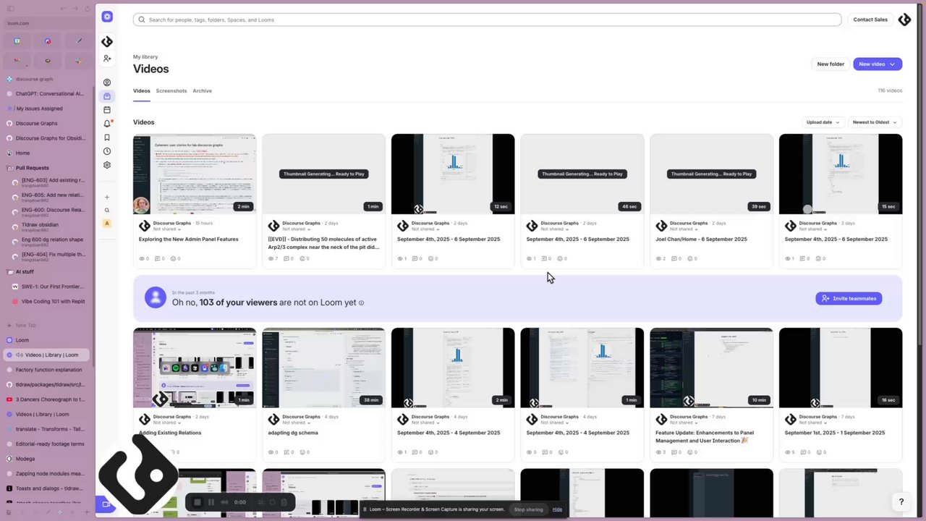The image size is (926, 521).
Task: Toggle the browser sidebar panel icon
Action: (x=10, y=9)
